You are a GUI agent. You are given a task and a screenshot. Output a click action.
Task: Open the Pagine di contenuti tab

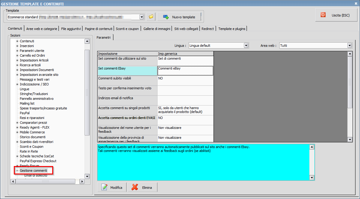pyautogui.click(x=98, y=29)
